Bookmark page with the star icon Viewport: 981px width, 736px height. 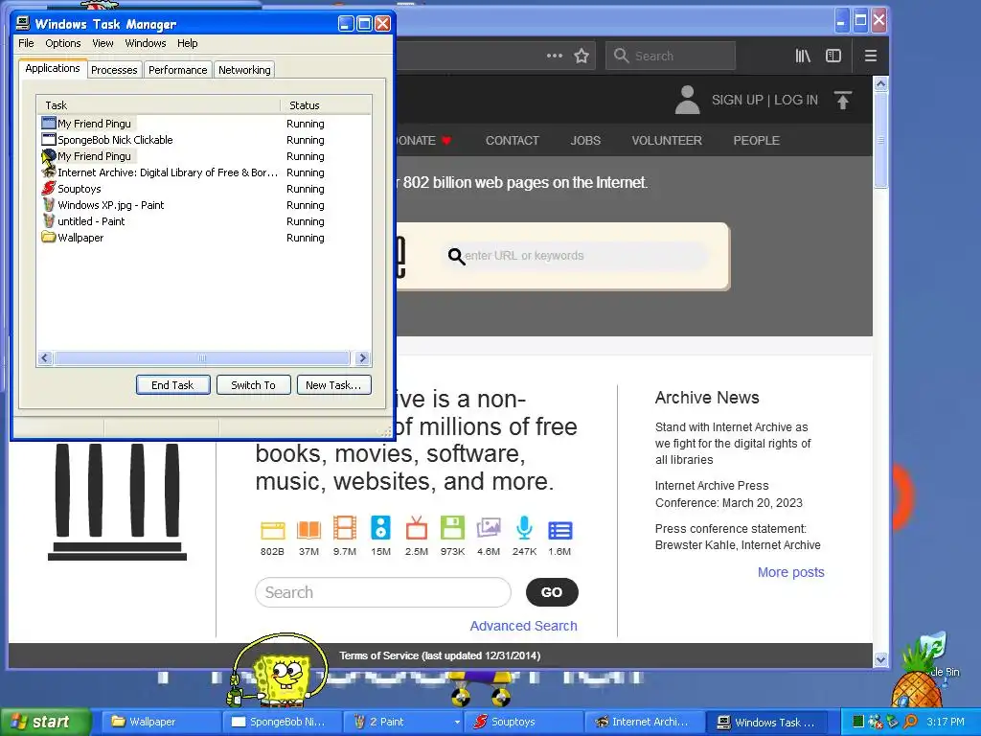pos(582,56)
